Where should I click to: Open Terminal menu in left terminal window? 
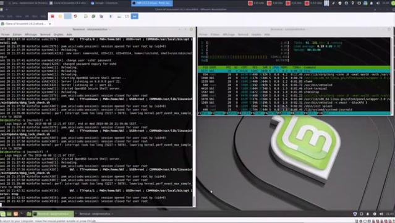(x=45, y=35)
